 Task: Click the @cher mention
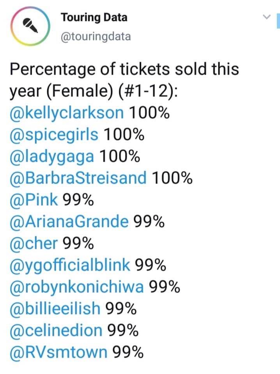[x=34, y=244]
